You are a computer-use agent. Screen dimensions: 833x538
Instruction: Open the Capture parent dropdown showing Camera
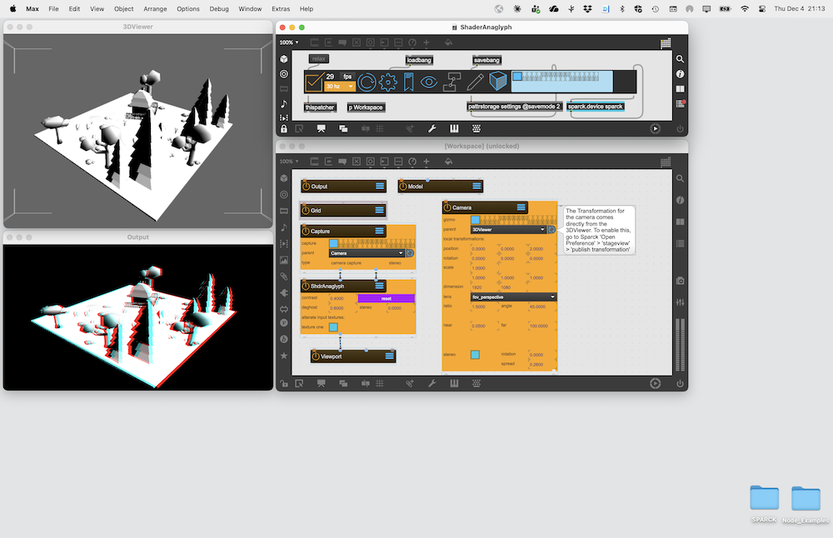tap(367, 253)
